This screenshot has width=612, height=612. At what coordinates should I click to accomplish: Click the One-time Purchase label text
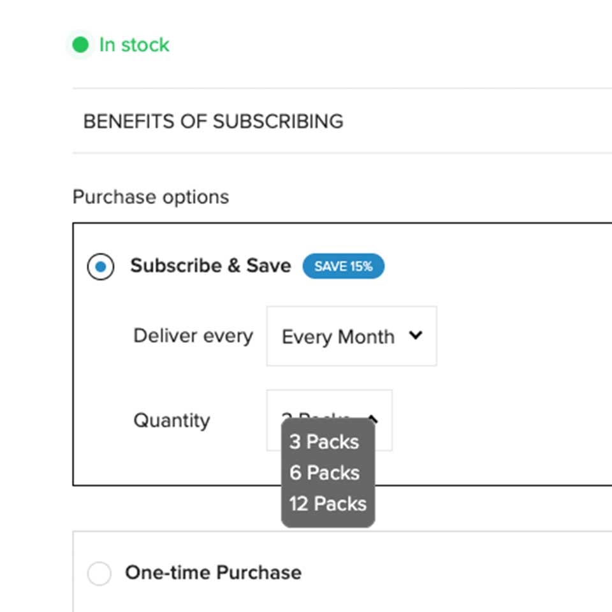coord(213,572)
